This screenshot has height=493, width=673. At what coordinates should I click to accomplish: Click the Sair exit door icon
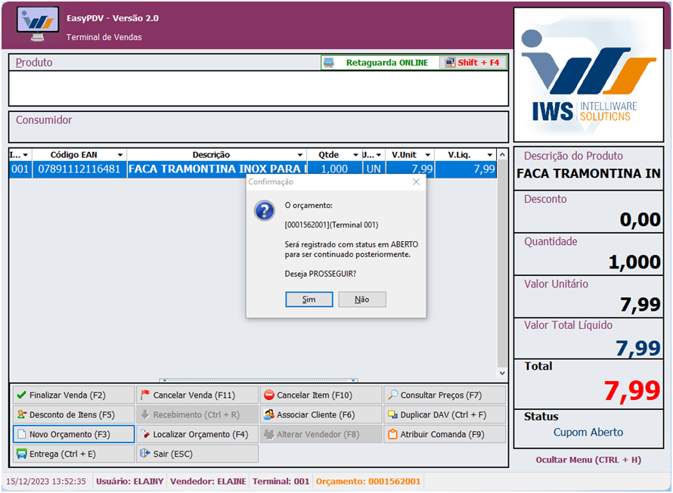pos(145,454)
